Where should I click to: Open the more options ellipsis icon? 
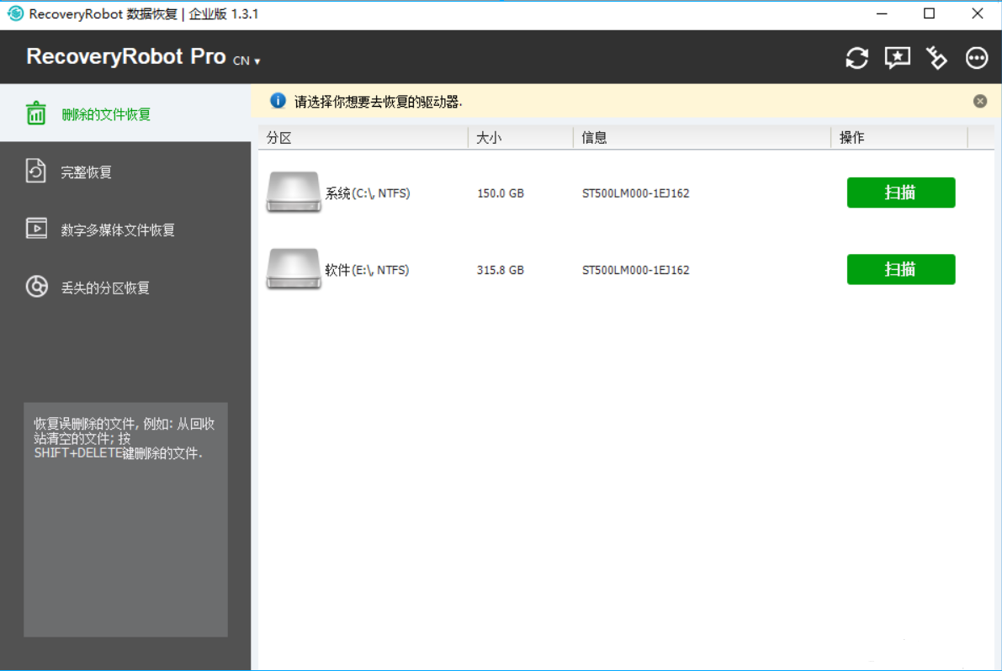[x=977, y=58]
